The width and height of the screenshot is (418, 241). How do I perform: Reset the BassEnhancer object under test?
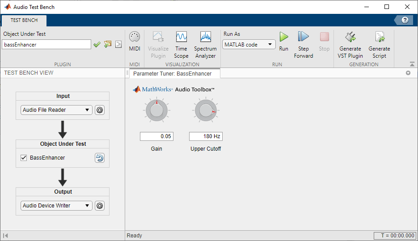(x=100, y=158)
